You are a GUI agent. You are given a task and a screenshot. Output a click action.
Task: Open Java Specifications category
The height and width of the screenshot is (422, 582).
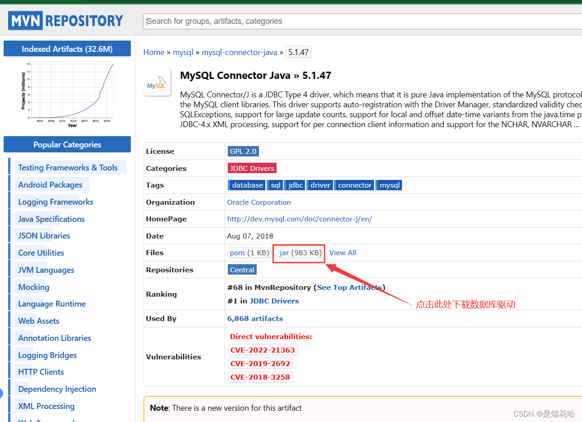[x=51, y=219]
